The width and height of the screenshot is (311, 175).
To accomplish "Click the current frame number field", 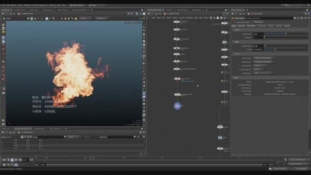I will [25, 160].
